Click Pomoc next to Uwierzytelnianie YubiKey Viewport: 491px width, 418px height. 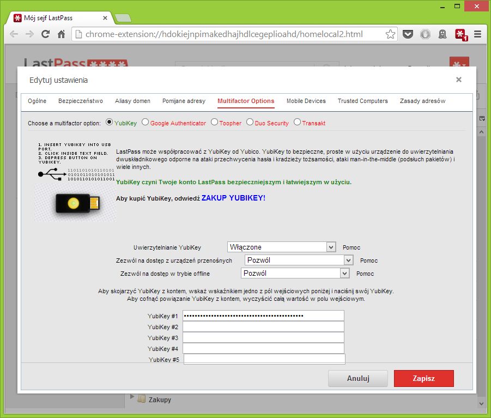tap(351, 247)
